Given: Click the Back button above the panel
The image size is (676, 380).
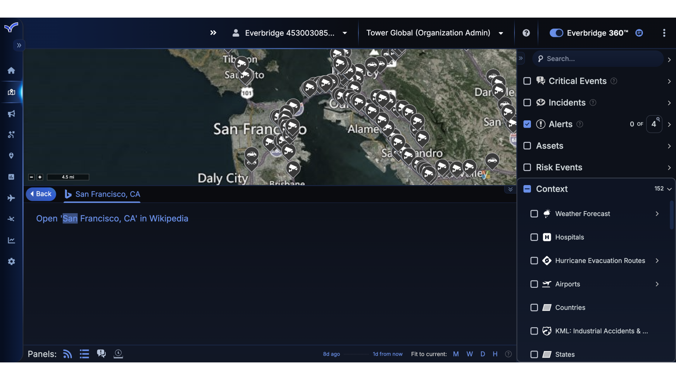Looking at the screenshot, I should coord(41,194).
